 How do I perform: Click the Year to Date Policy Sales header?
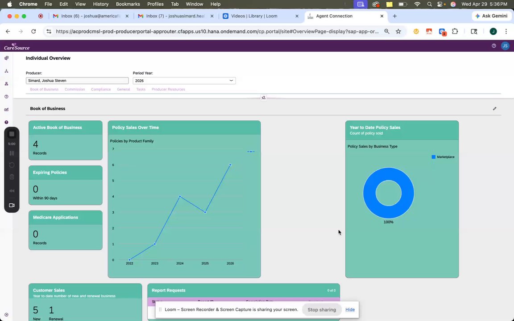[402, 130]
